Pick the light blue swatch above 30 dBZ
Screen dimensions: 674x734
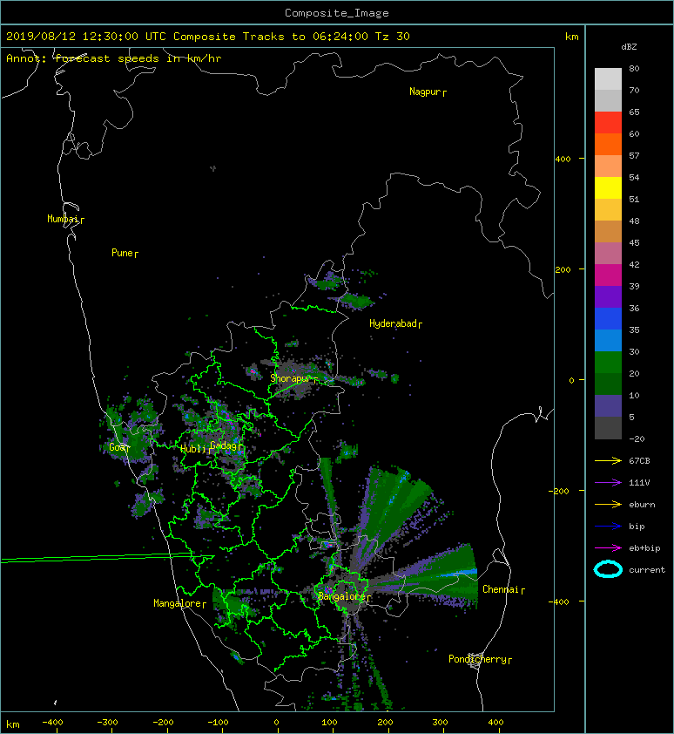tap(608, 341)
